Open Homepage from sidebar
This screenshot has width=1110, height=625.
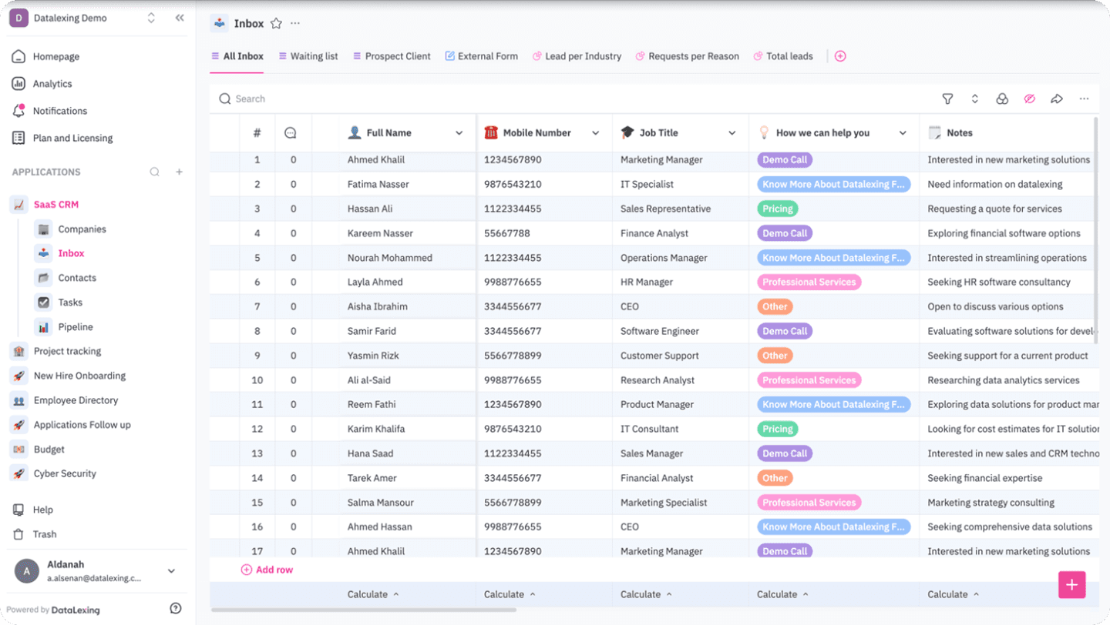[55, 56]
